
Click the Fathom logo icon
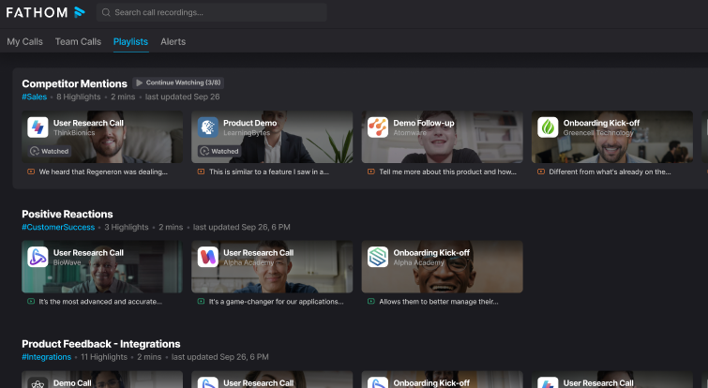80,12
